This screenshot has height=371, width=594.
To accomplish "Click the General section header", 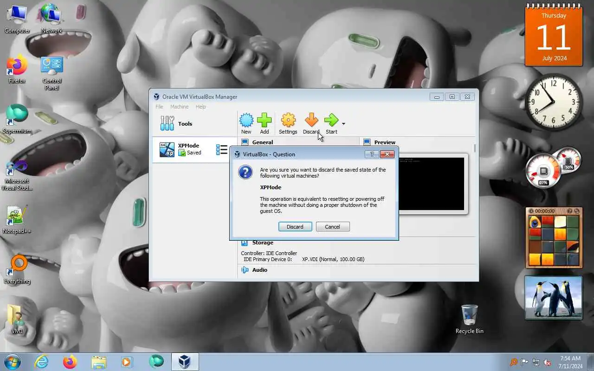I will click(x=262, y=142).
